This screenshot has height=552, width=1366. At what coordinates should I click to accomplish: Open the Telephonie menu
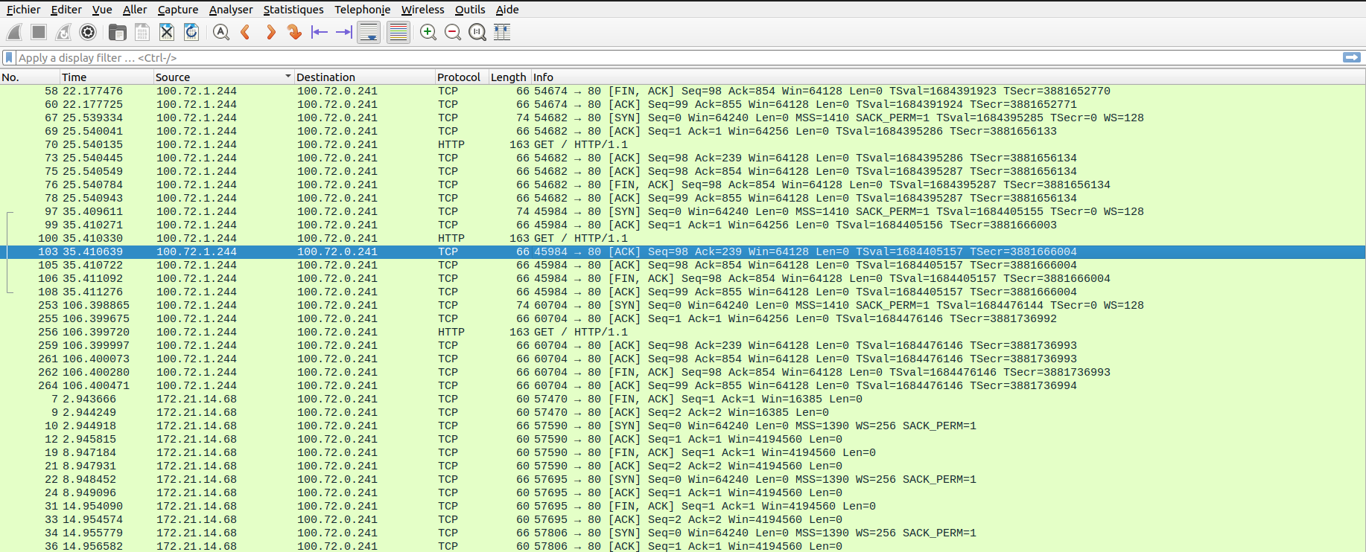[x=363, y=10]
